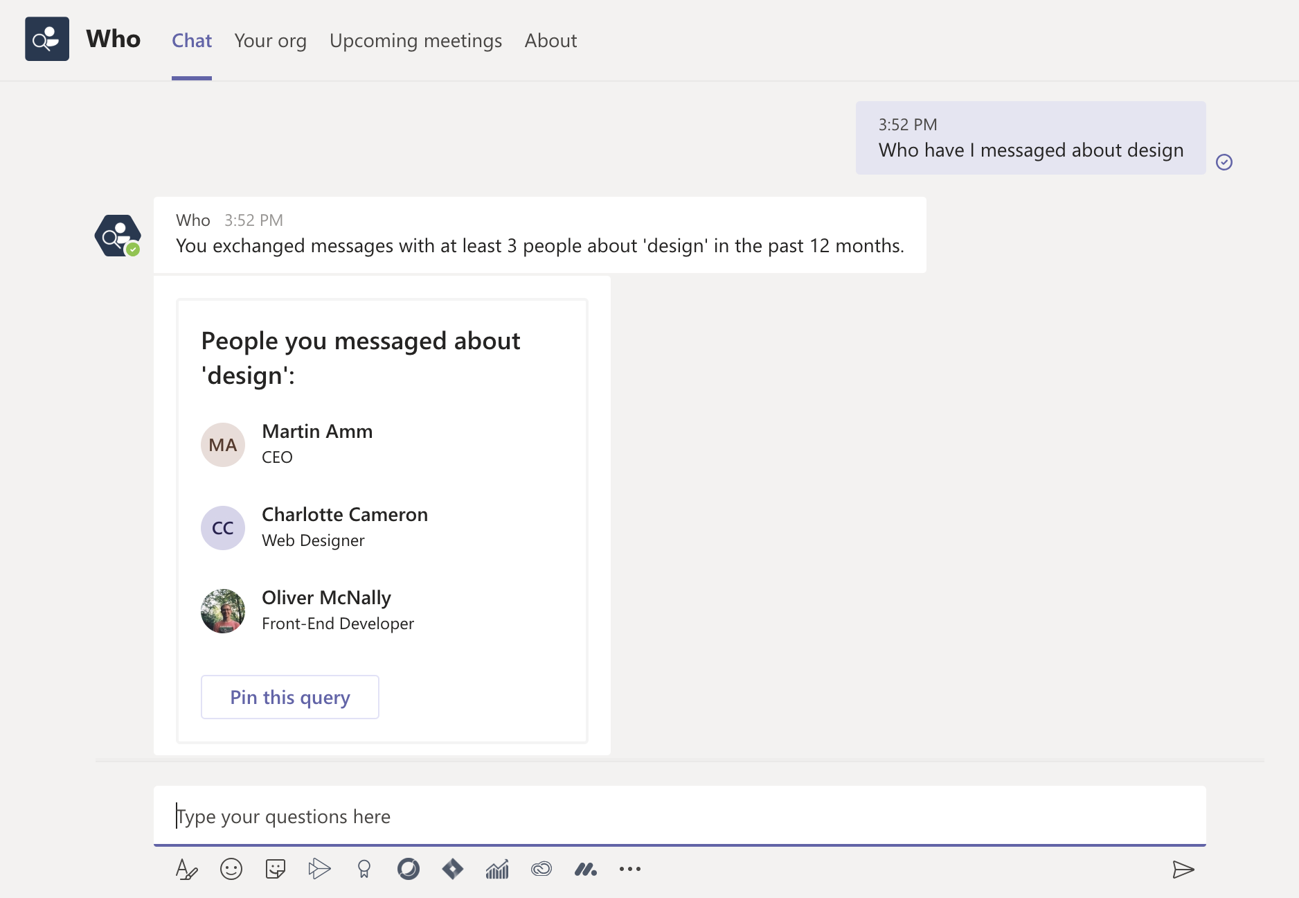Open the bar chart analytics icon

pyautogui.click(x=497, y=869)
